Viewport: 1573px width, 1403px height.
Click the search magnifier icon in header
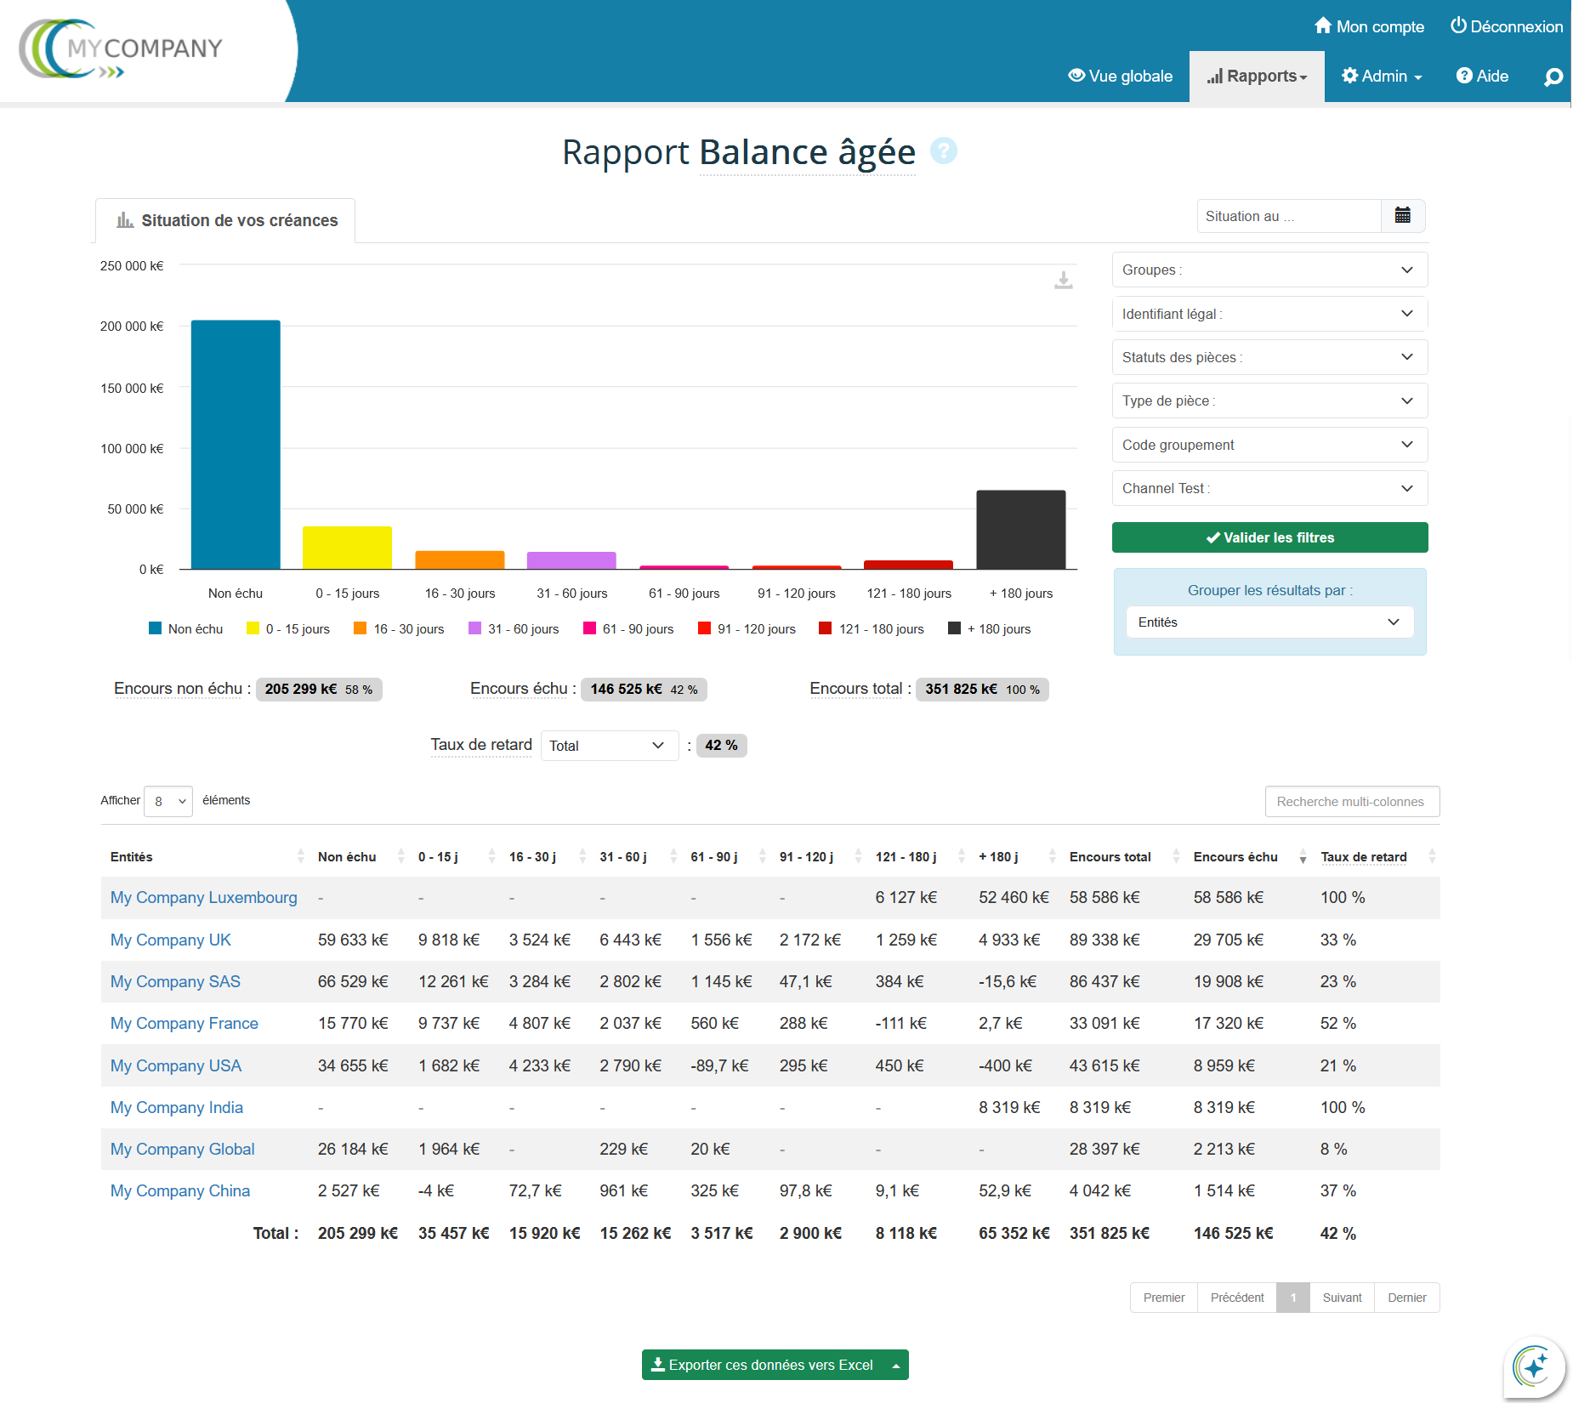click(x=1553, y=77)
